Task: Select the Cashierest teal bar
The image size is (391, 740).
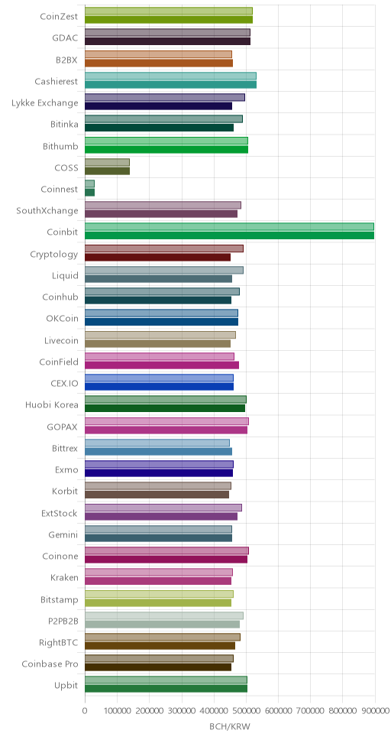Action: tap(171, 85)
